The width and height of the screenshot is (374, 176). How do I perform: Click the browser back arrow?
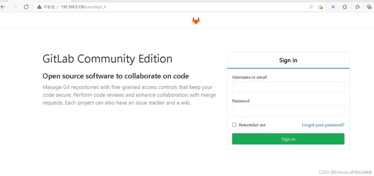pyautogui.click(x=3, y=7)
